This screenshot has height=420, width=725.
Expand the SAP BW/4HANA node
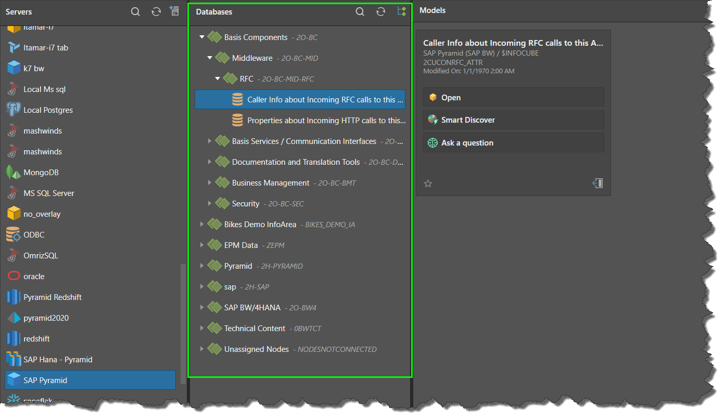point(202,308)
